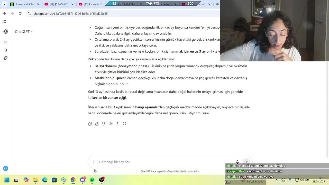Copy the ChatGPT response
The height and width of the screenshot is (185, 329).
click(x=90, y=124)
